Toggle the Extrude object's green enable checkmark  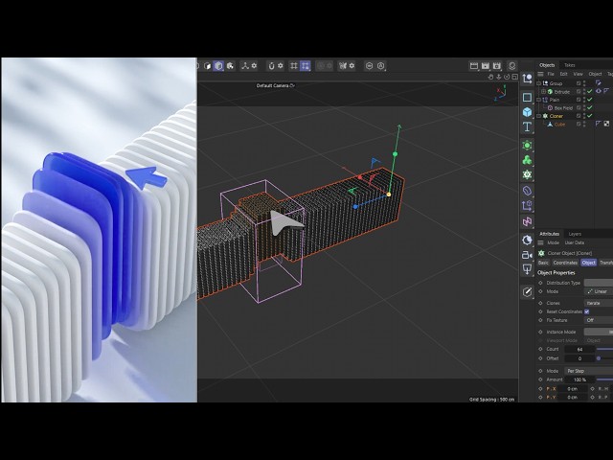click(590, 92)
